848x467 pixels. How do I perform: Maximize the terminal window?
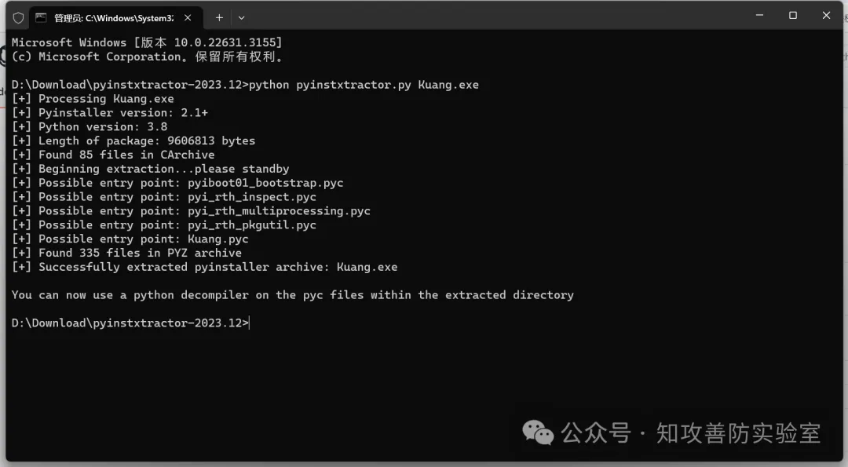793,15
